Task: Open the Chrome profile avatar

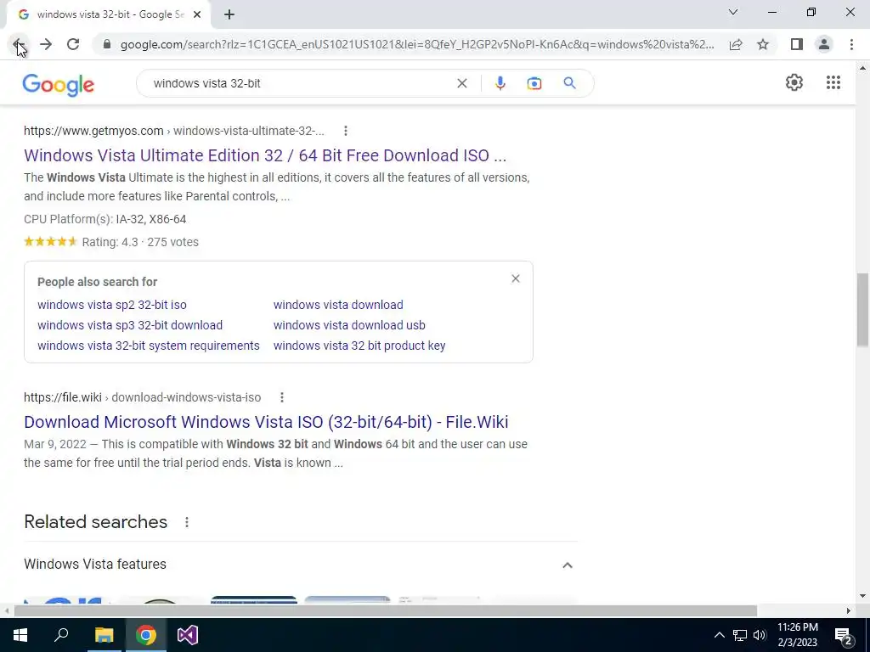Action: coord(824,44)
